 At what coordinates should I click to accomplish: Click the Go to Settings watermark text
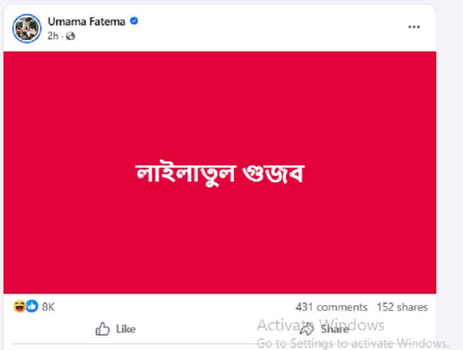pyautogui.click(x=353, y=342)
